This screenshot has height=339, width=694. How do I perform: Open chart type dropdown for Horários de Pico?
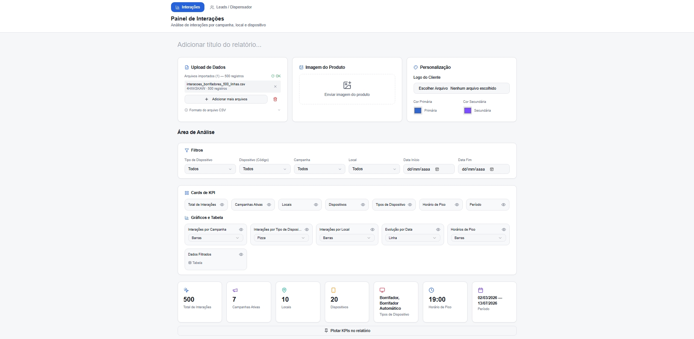(478, 238)
